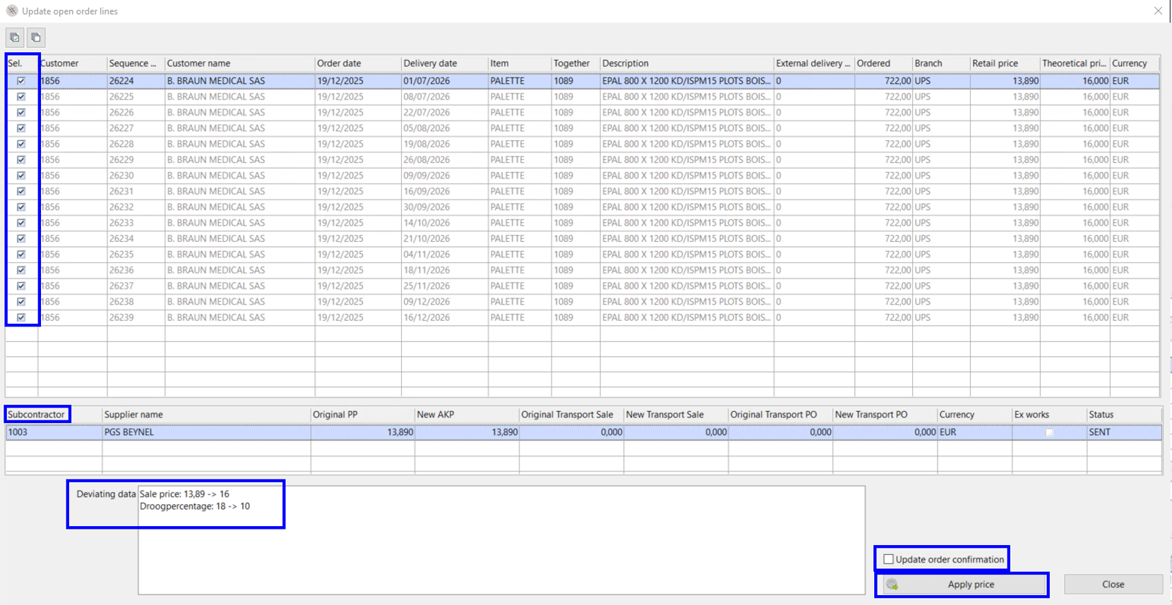Sort by the Retail price column header
This screenshot has height=605, width=1172.
point(1005,63)
